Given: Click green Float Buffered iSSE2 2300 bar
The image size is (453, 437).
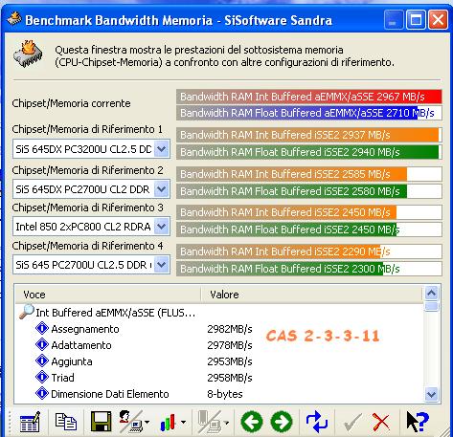Looking at the screenshot, I should click(309, 269).
